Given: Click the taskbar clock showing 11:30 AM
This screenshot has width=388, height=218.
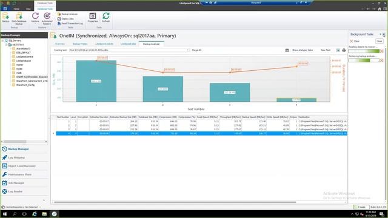Looking at the screenshot, I should [370, 214].
